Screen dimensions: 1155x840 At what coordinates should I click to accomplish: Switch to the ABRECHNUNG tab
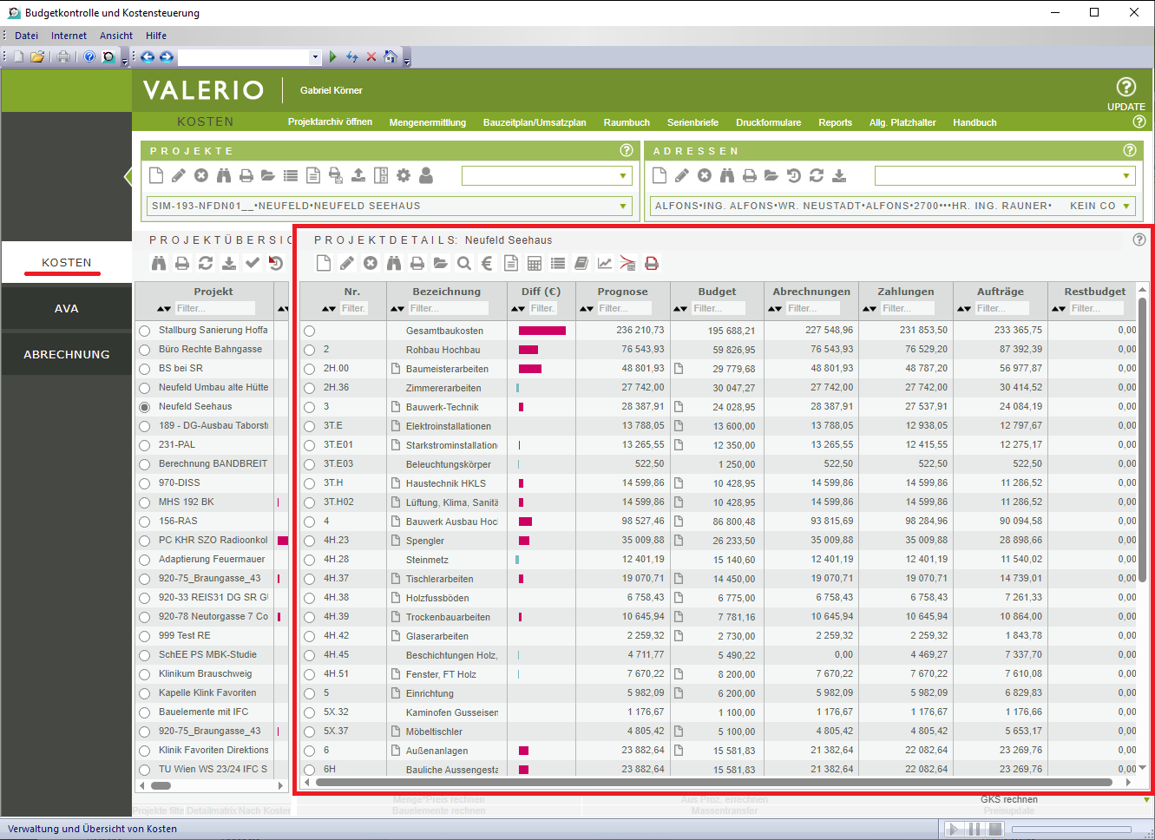coord(67,354)
